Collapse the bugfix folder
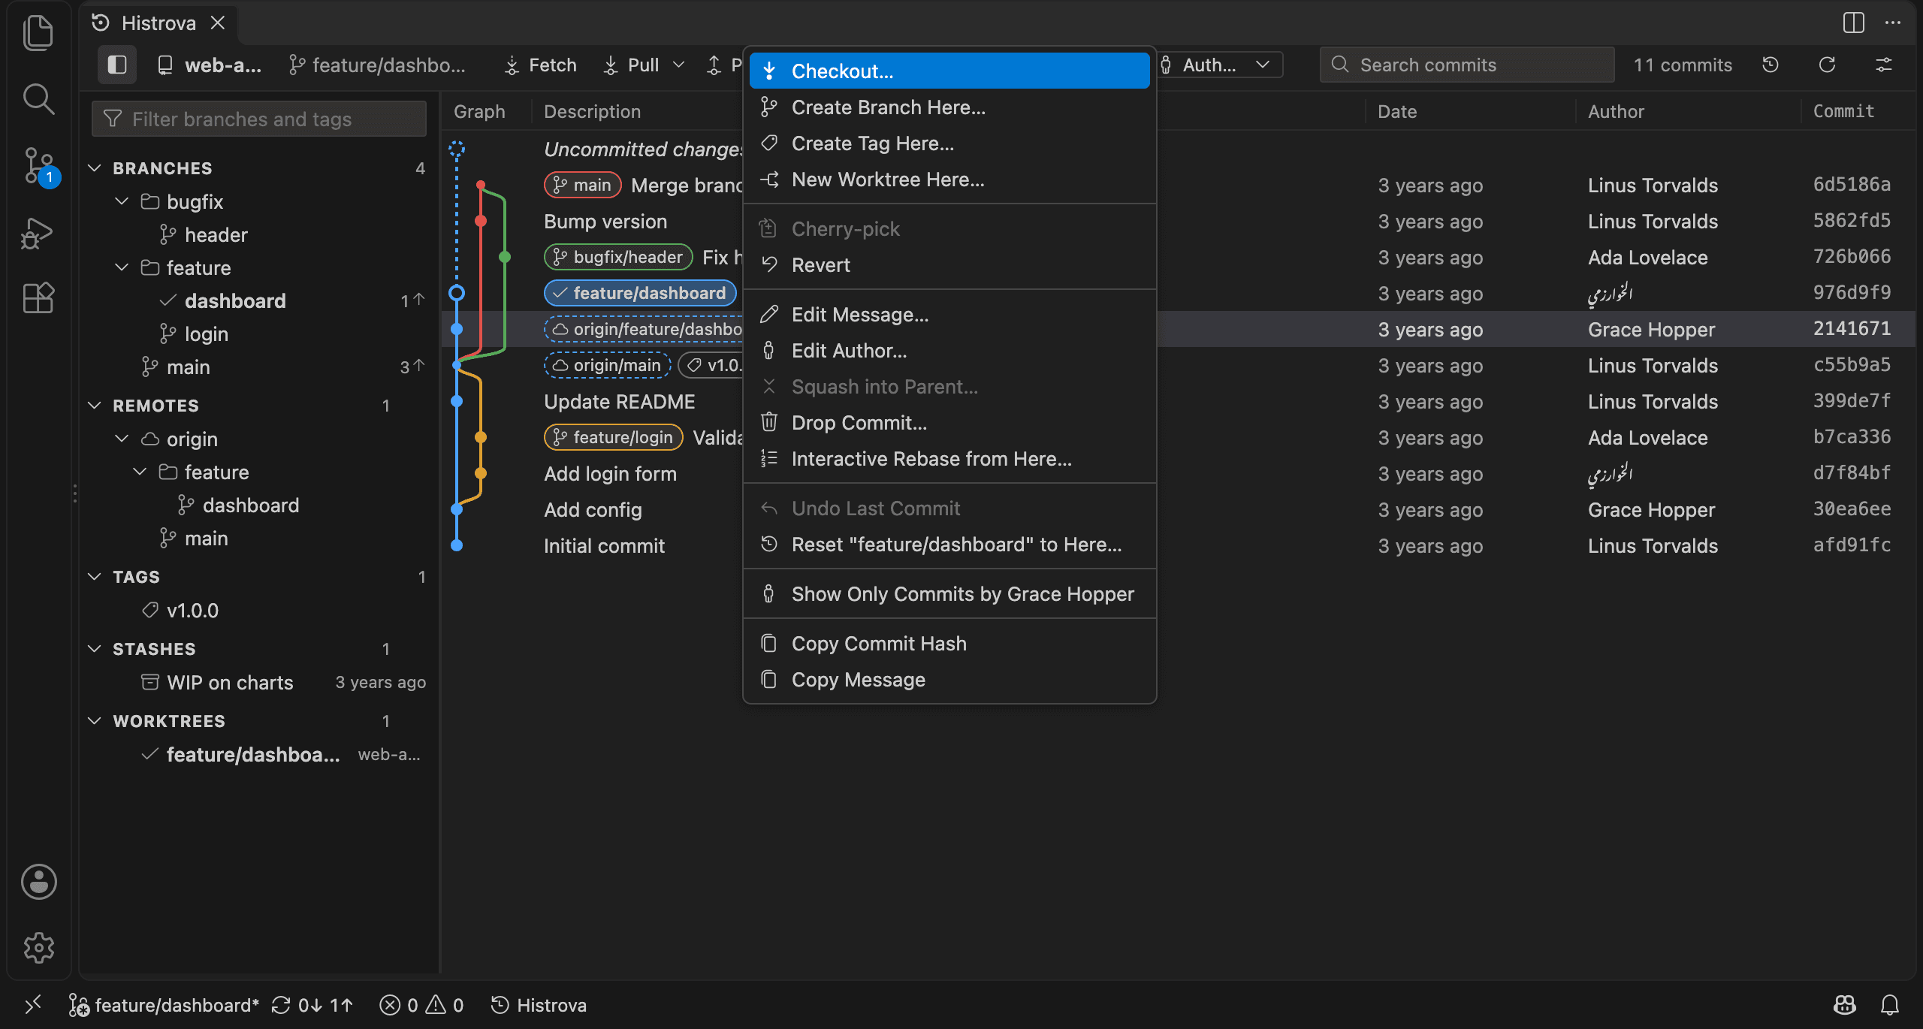Viewport: 1923px width, 1029px height. pos(122,201)
